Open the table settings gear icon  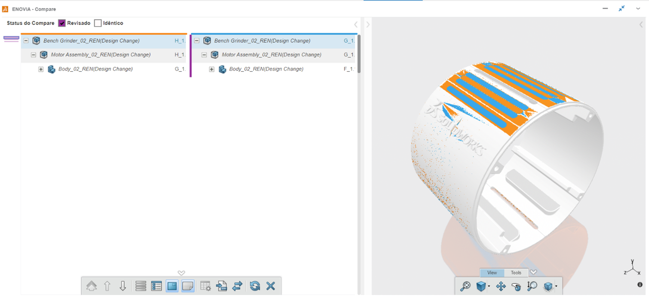point(206,286)
